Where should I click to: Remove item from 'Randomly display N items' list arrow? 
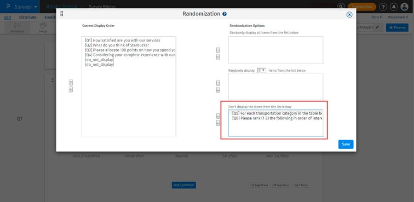tap(218, 90)
